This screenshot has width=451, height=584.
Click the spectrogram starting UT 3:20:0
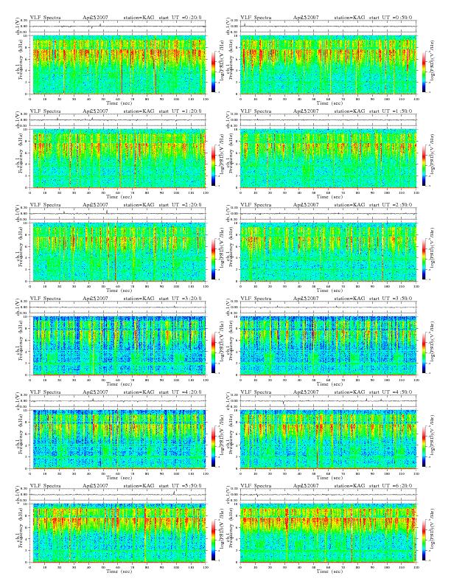[x=118, y=346]
